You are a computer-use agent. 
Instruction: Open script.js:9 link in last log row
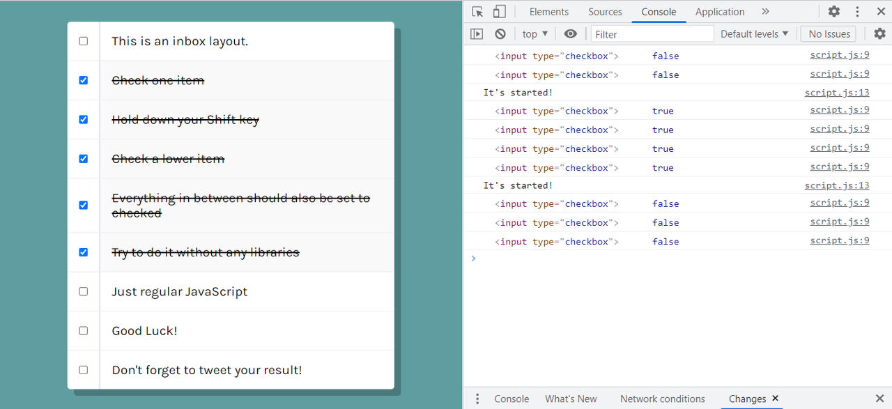840,240
